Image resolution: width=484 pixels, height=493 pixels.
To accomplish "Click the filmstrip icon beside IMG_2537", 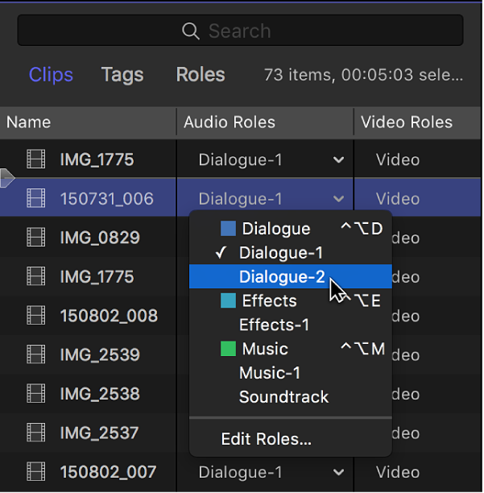I will 36,433.
